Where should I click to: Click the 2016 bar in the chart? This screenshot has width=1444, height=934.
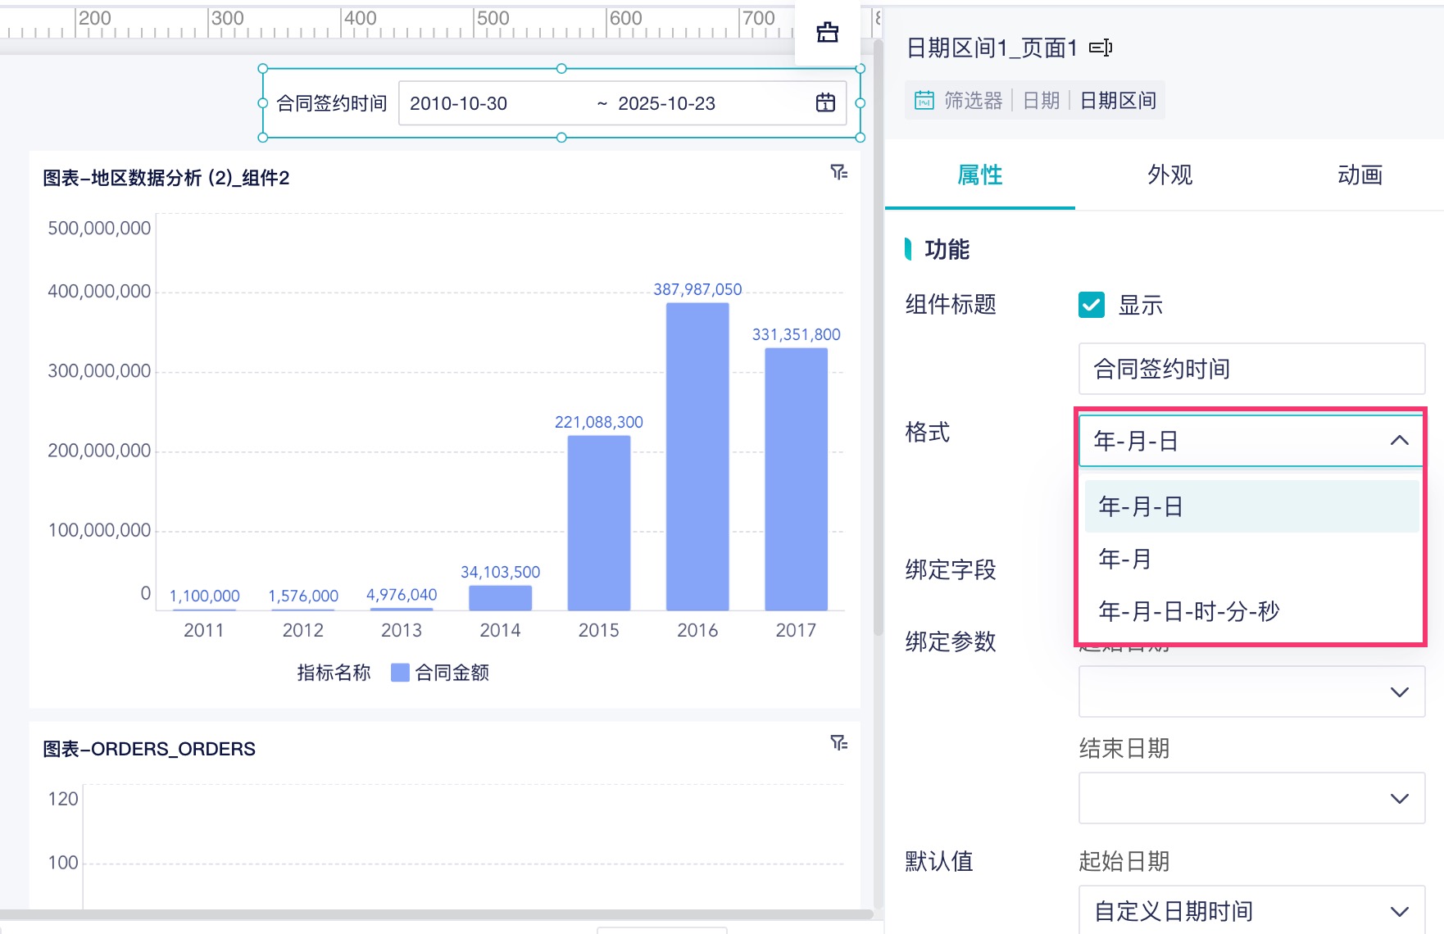pos(697,456)
